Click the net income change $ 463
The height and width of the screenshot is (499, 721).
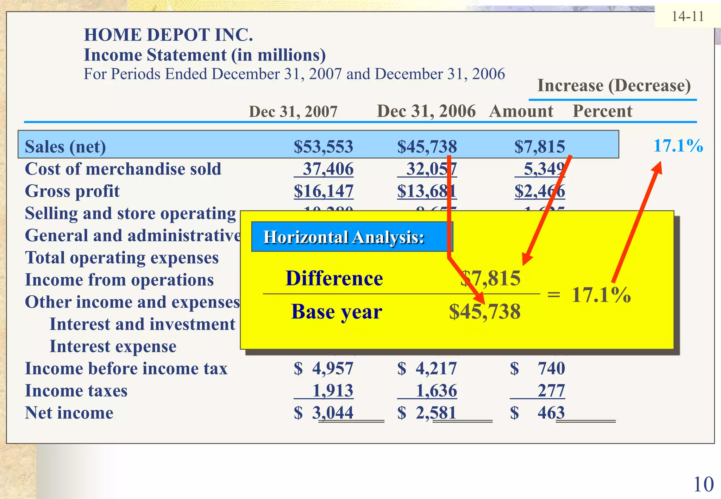coord(538,413)
